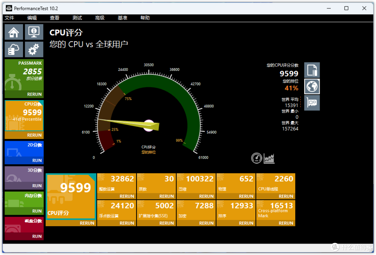Rerun the Cross-platform Mark test
Image resolution: width=376 pixels, height=255 pixels.
click(286, 223)
